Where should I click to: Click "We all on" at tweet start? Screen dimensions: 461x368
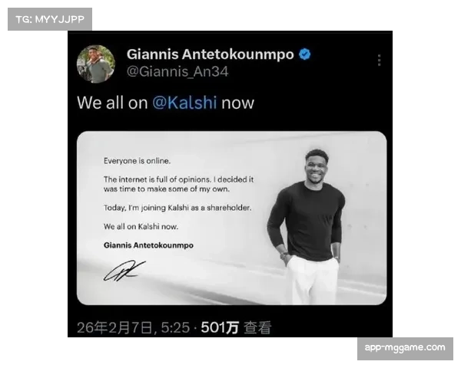[112, 103]
